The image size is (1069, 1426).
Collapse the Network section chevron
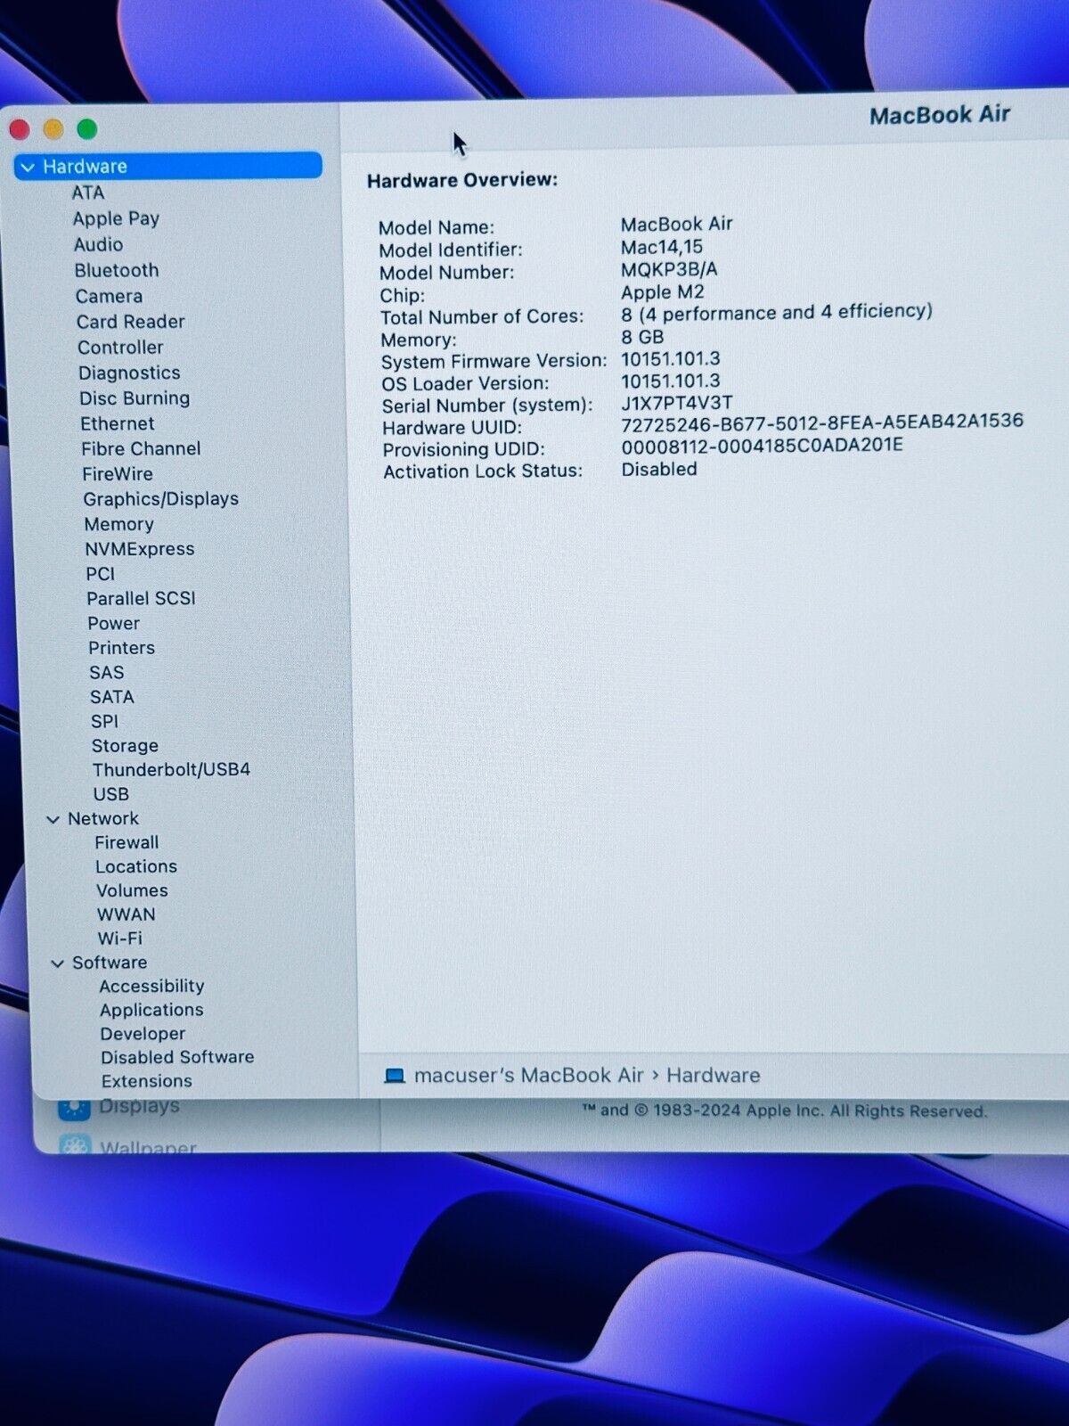(53, 819)
